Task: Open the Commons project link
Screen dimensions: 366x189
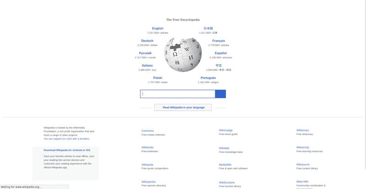Action: pyautogui.click(x=147, y=131)
